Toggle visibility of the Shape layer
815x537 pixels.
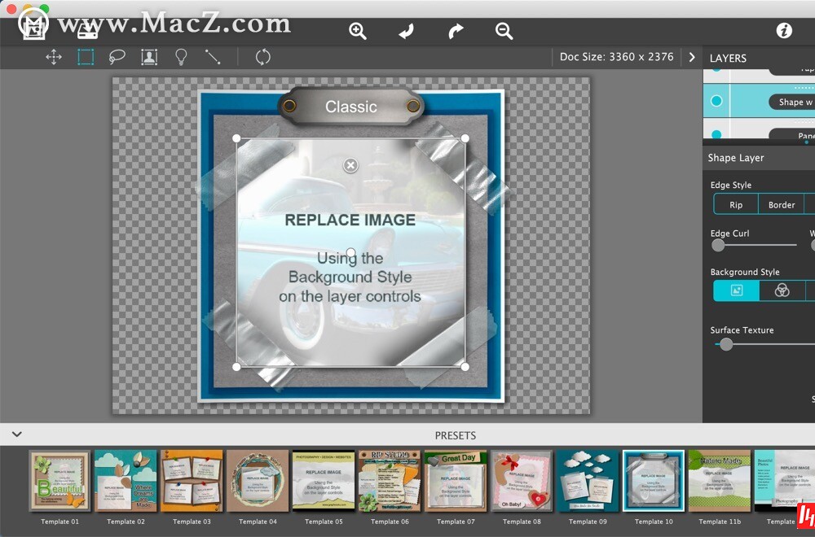coord(716,101)
